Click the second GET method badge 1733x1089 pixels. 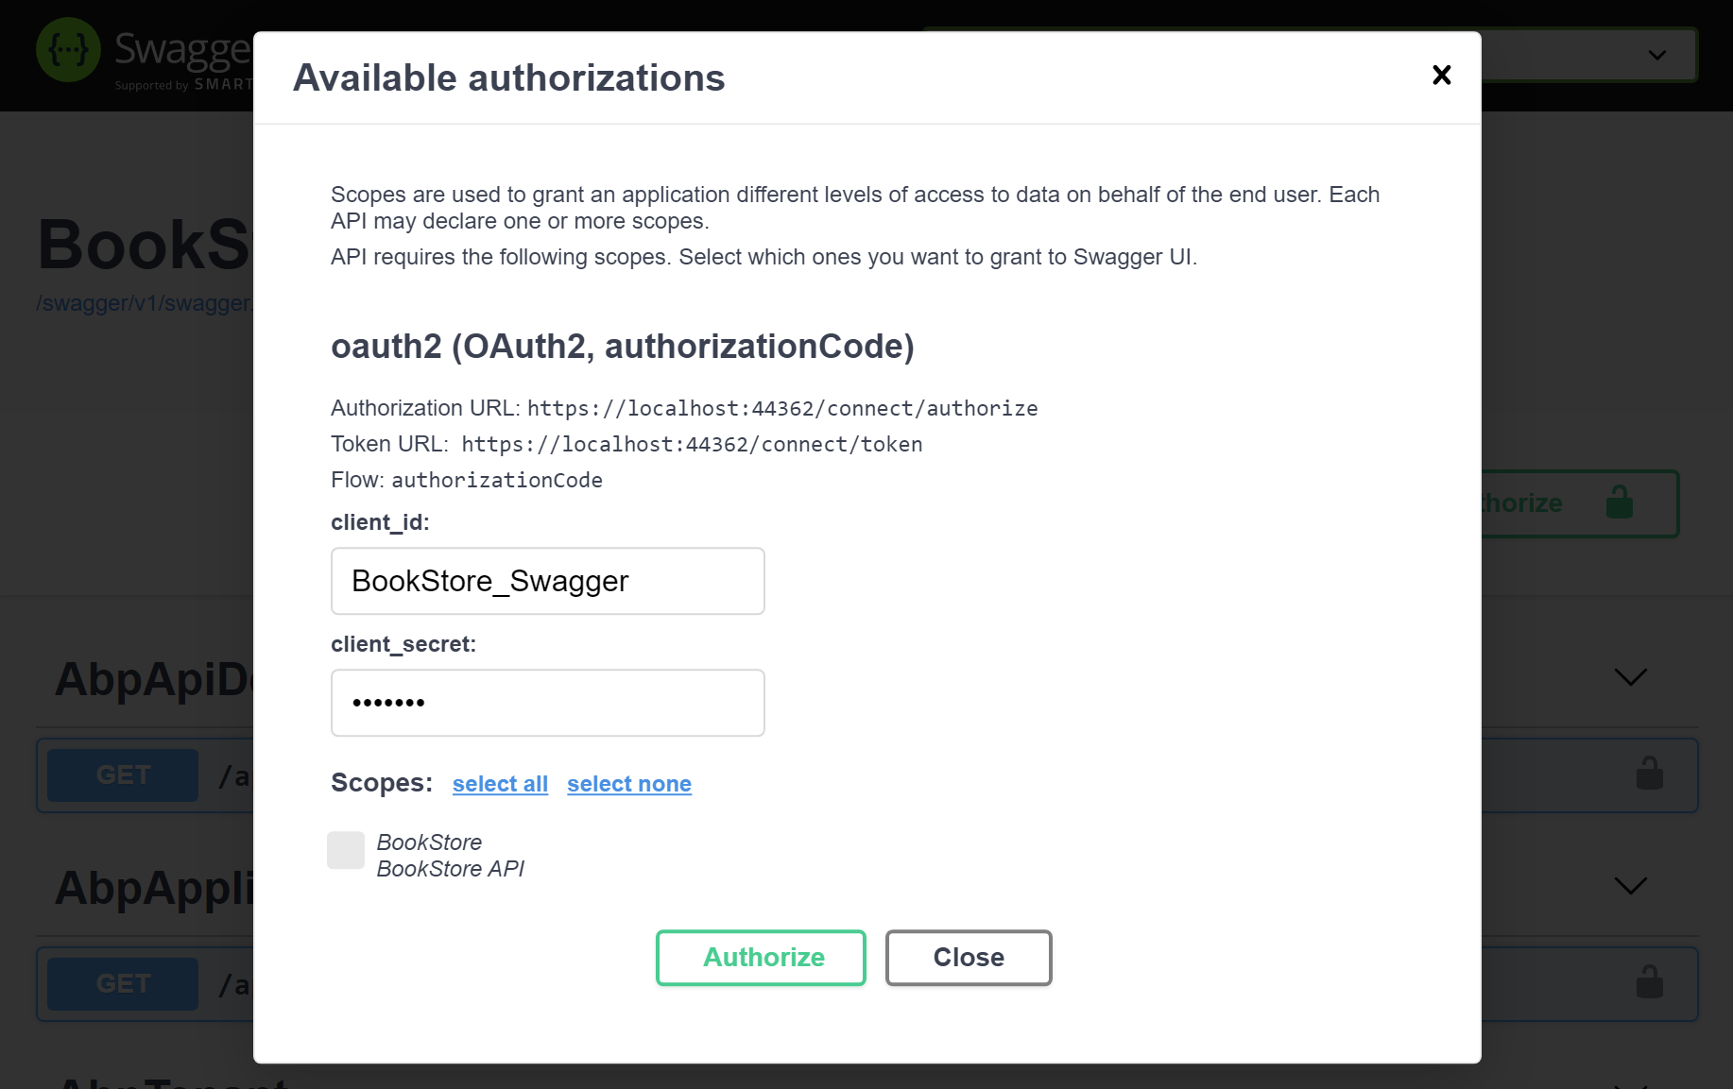click(x=122, y=983)
